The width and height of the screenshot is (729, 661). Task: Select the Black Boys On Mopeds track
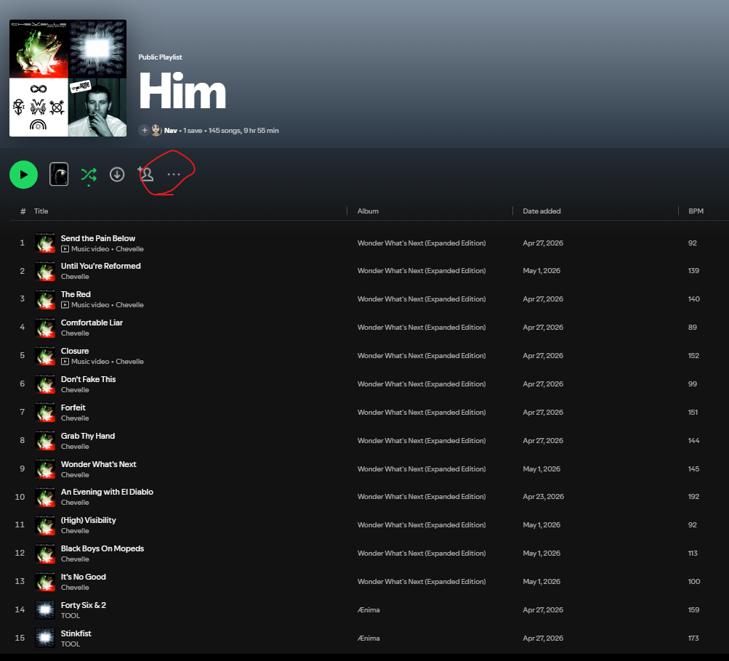click(102, 548)
